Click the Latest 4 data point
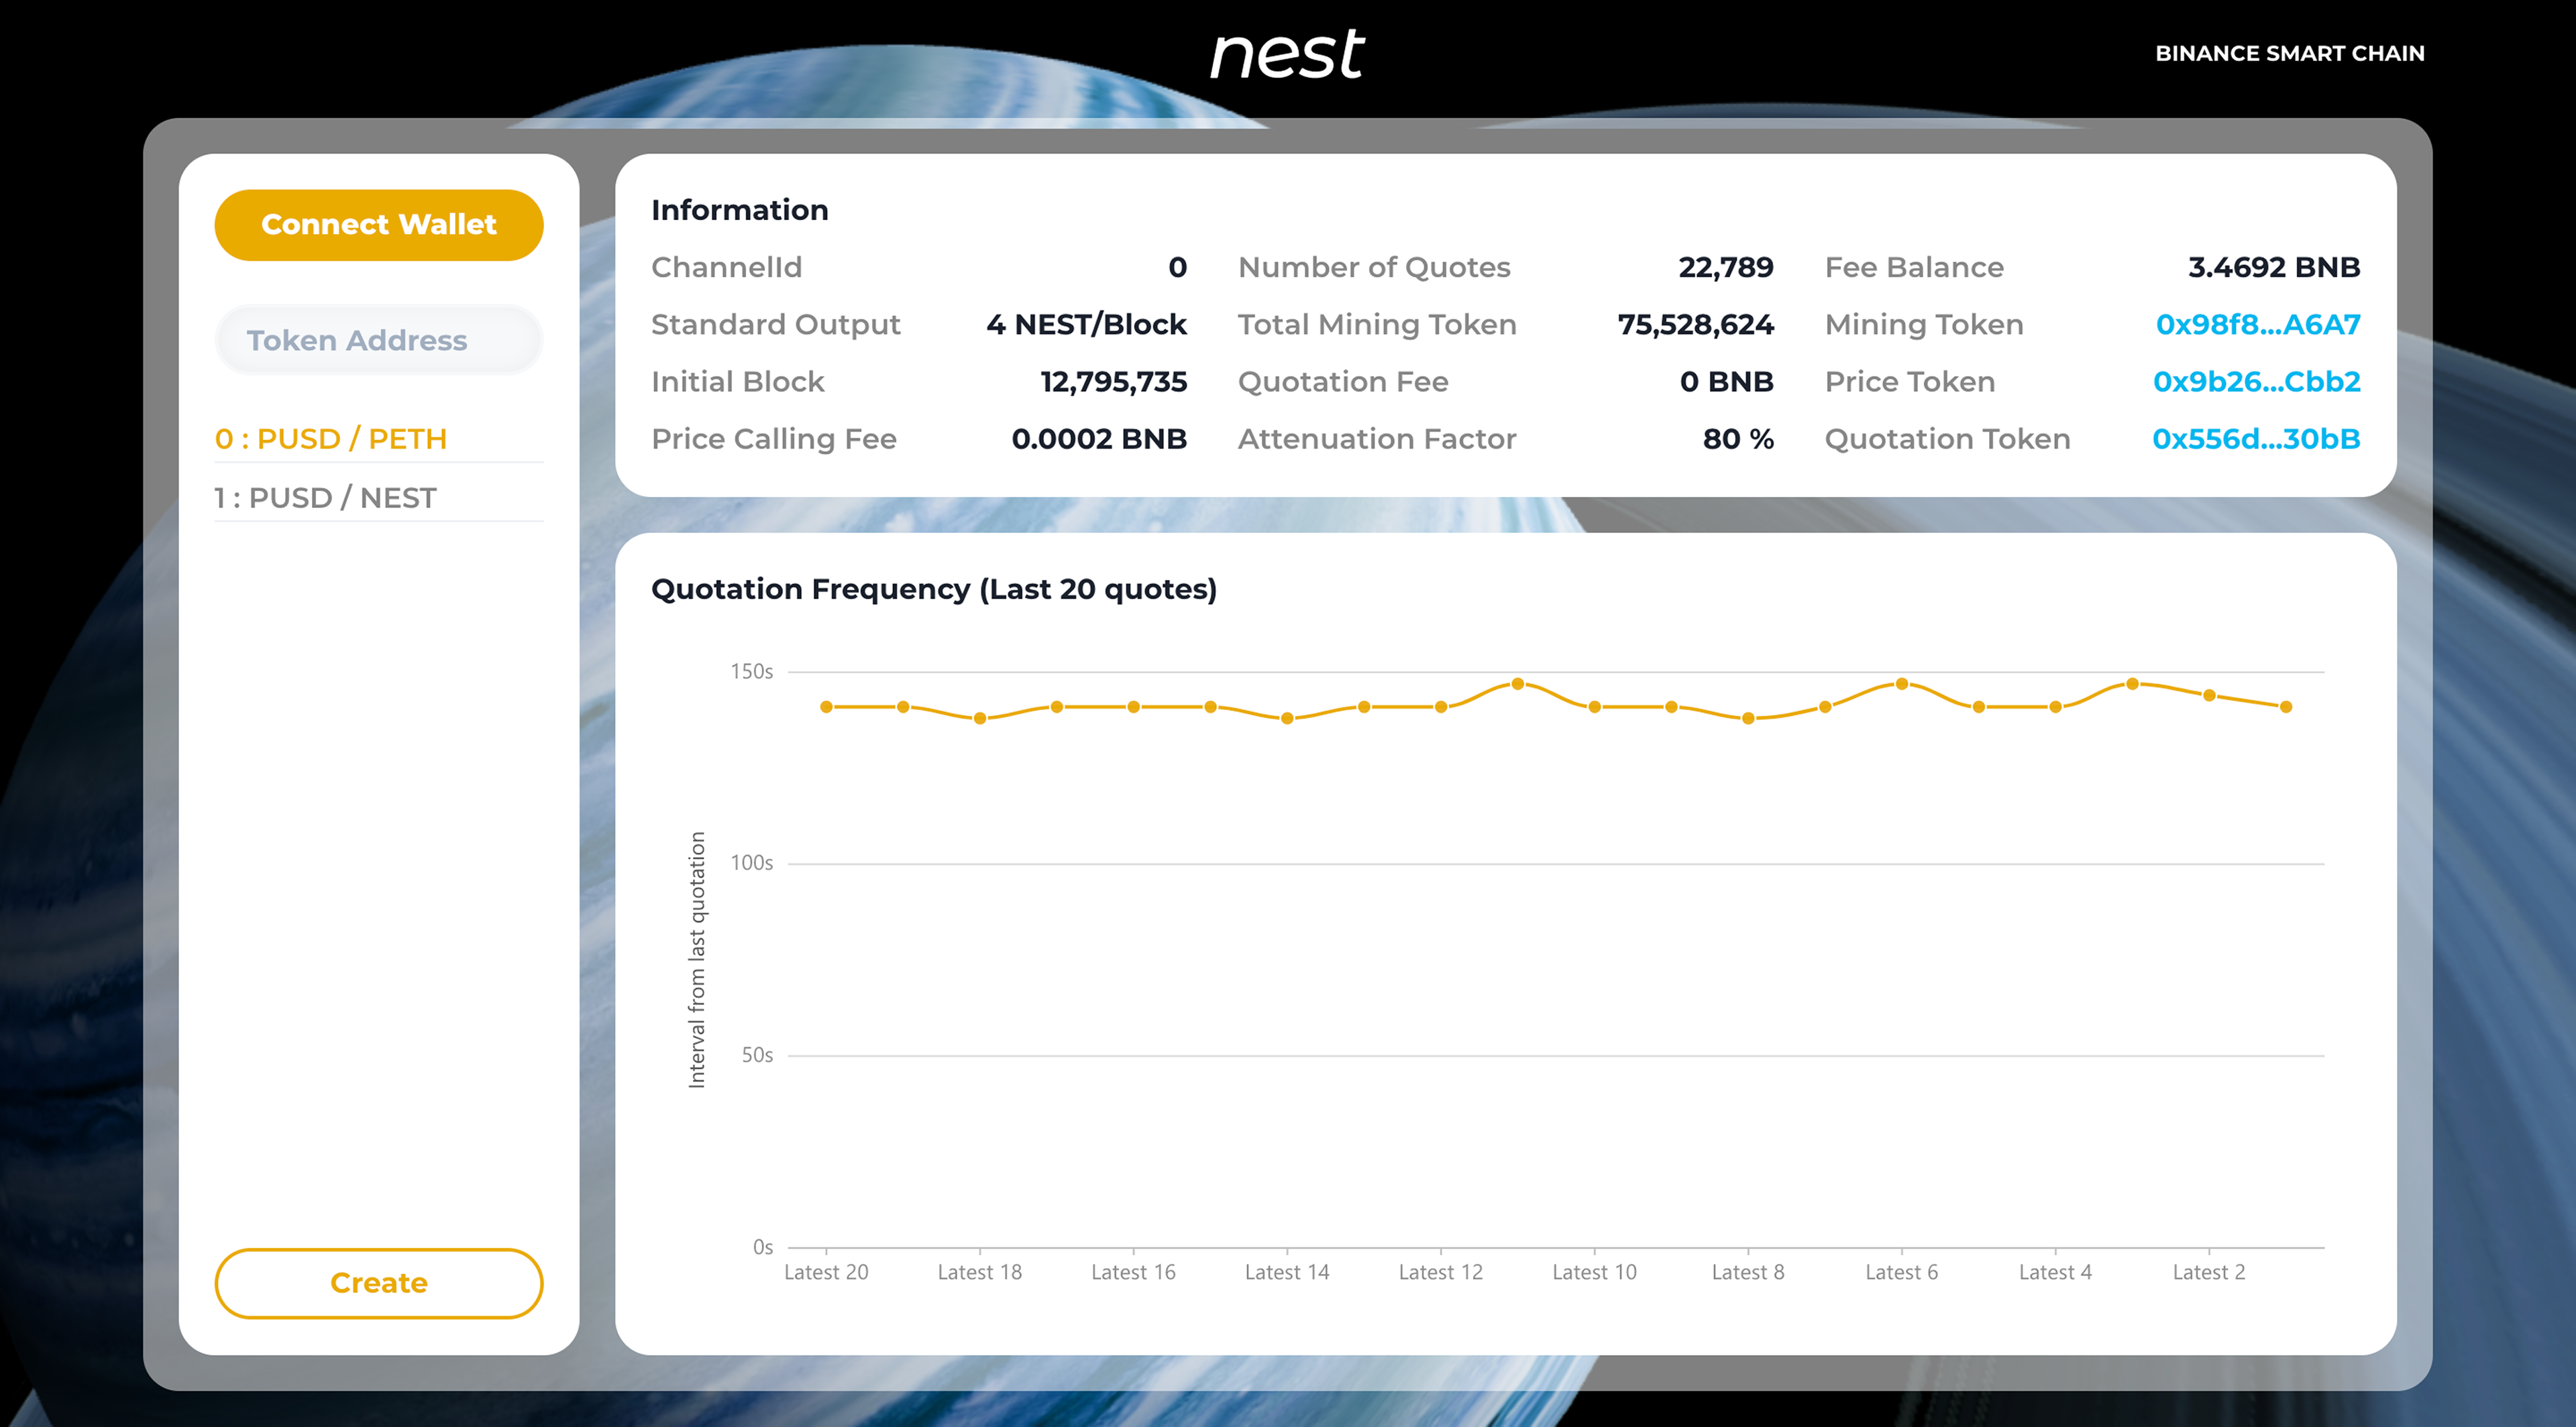Viewport: 2576px width, 1427px height. (2055, 707)
